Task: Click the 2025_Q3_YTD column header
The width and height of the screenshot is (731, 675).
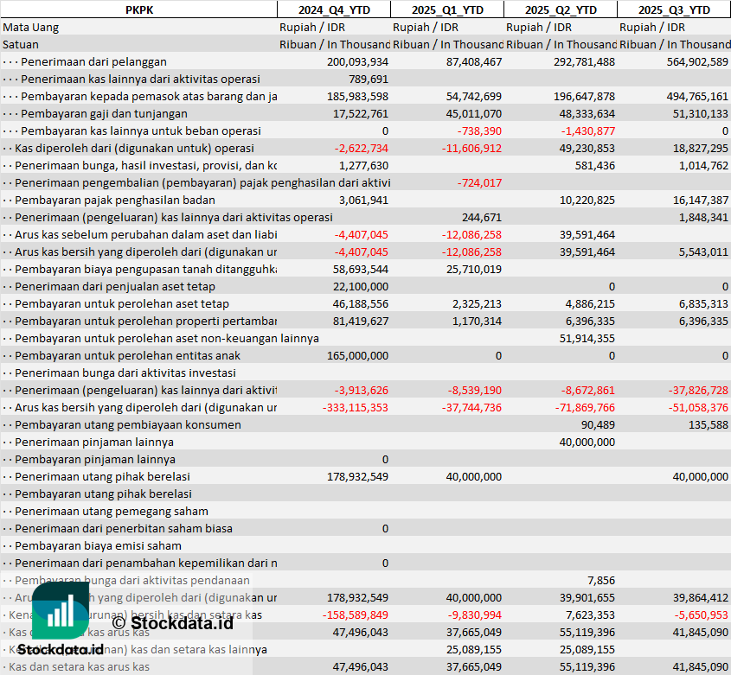Action: coord(674,10)
